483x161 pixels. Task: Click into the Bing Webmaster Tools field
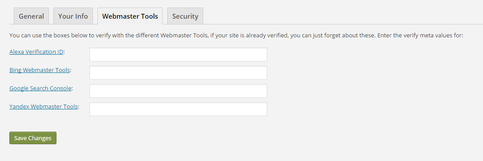coord(178,72)
